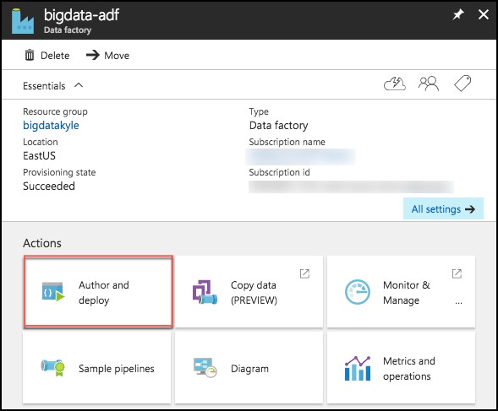Click external link icon on Copy data tile
The image size is (498, 411).
point(304,273)
